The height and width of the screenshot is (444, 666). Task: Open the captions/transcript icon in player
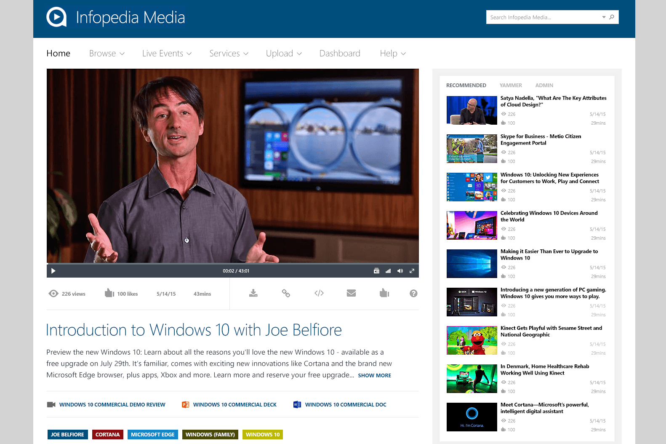pyautogui.click(x=376, y=271)
